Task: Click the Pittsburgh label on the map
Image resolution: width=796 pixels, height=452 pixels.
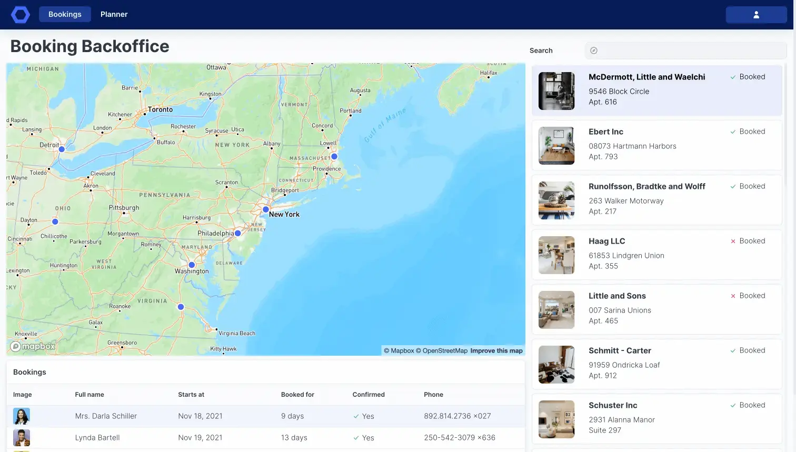Action: tap(124, 208)
